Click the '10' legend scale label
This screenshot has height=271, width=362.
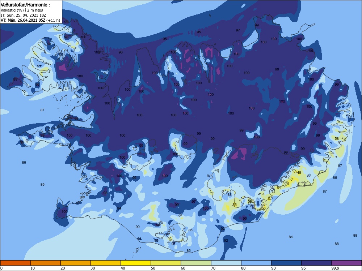[x=33, y=268]
